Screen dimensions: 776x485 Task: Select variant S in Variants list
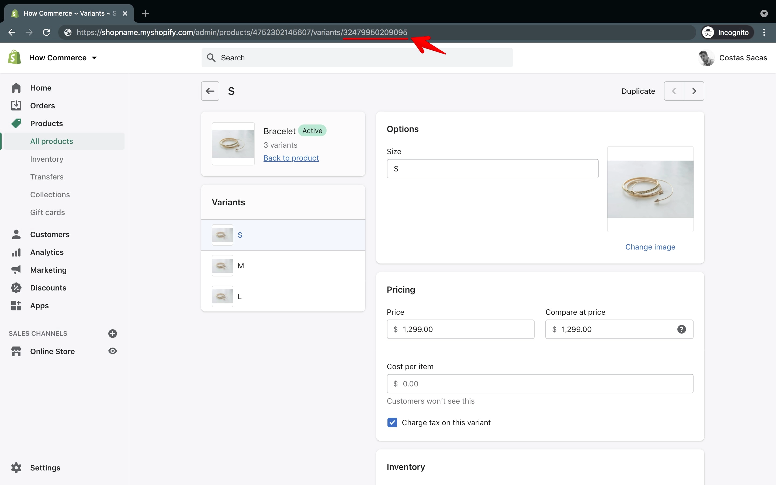[283, 235]
